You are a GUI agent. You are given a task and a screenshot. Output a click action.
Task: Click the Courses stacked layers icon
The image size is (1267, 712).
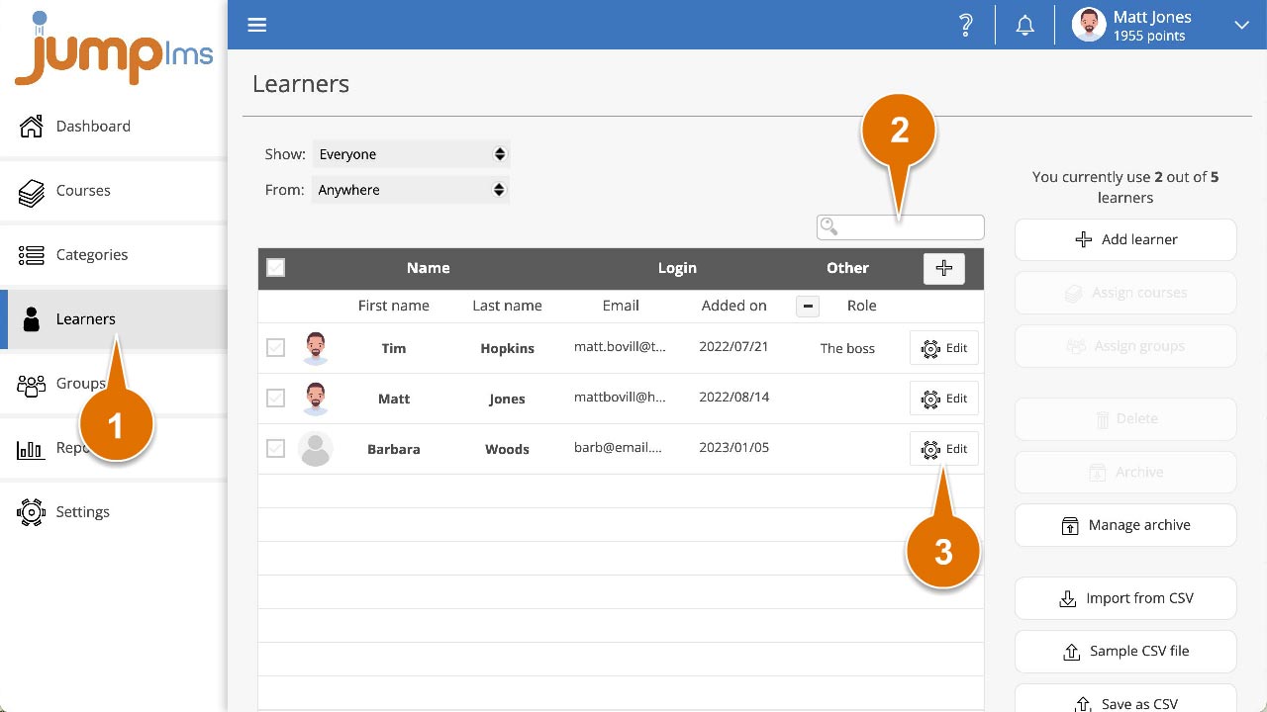(32, 192)
